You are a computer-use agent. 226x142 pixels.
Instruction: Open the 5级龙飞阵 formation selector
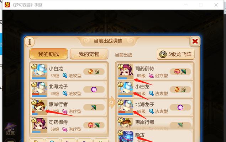coord(175,54)
